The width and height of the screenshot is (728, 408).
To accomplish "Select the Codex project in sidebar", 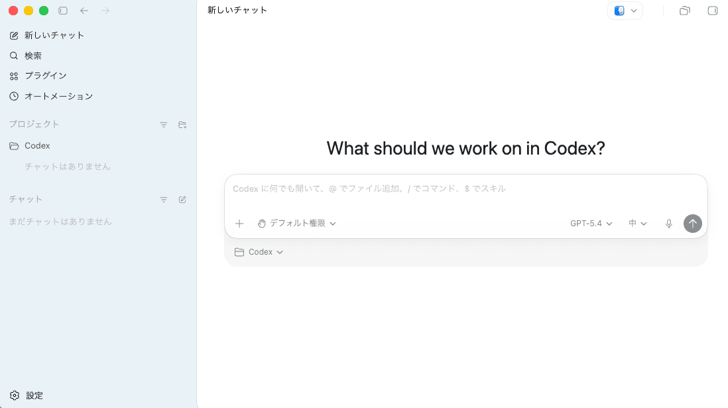I will coord(30,146).
